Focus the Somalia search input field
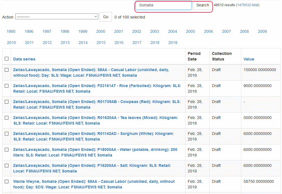The height and width of the screenshot is (194, 282). click(x=163, y=5)
